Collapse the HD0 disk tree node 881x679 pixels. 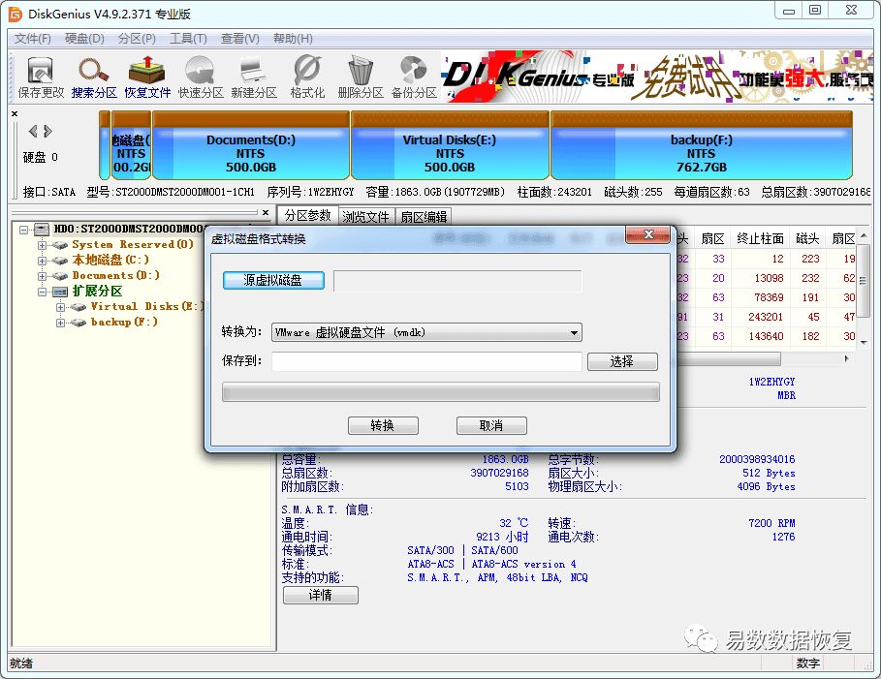click(x=23, y=230)
